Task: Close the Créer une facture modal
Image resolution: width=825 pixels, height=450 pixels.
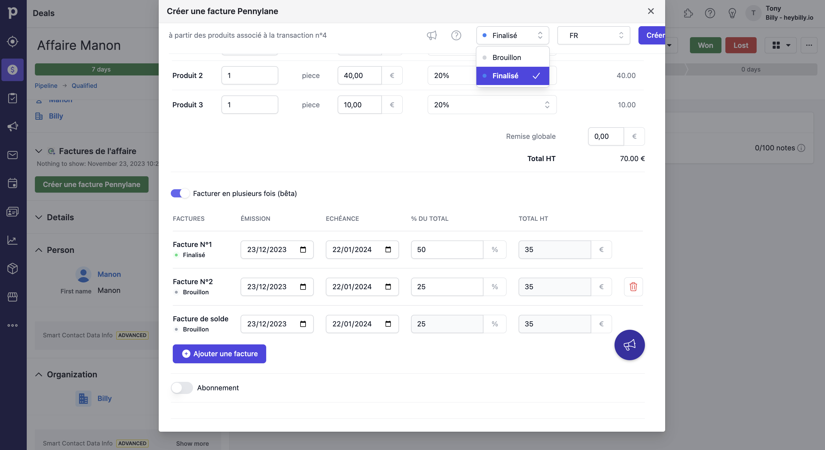Action: [651, 11]
